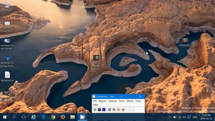Click the ENG language indicator

195,117
